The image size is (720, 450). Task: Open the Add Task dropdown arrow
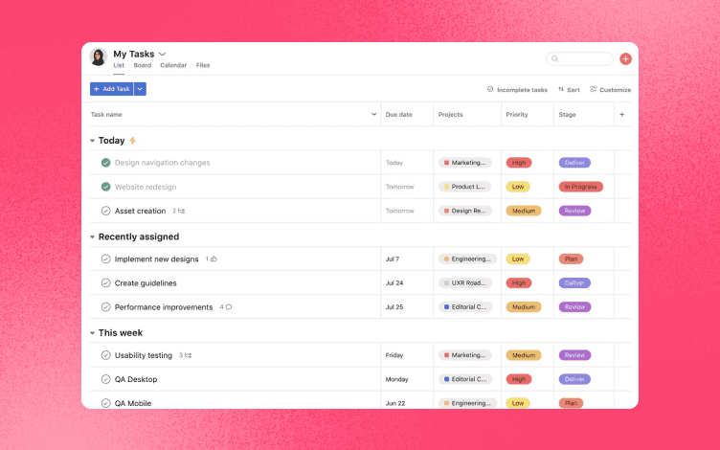[140, 89]
